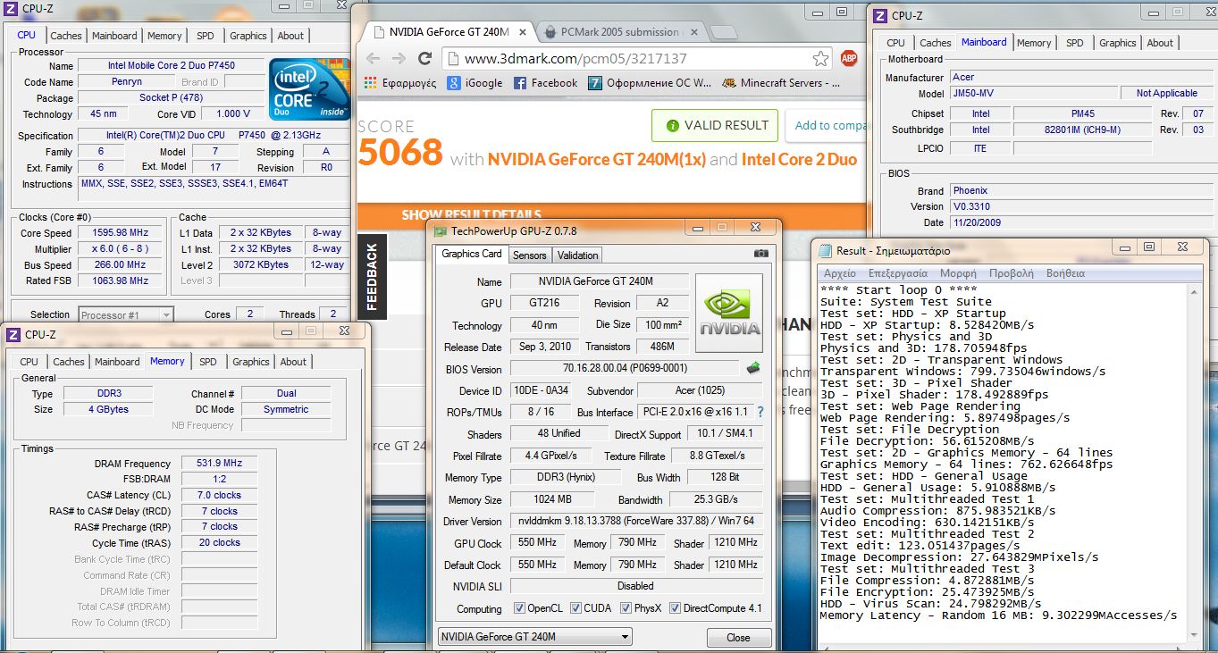Close the NVIDIA GeForce GT 240M browser tab
Screen dimensions: 1218x653
coord(524,32)
